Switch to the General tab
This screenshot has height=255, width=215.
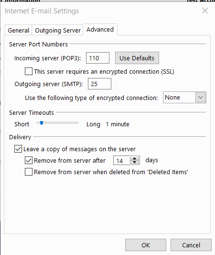[x=18, y=30]
